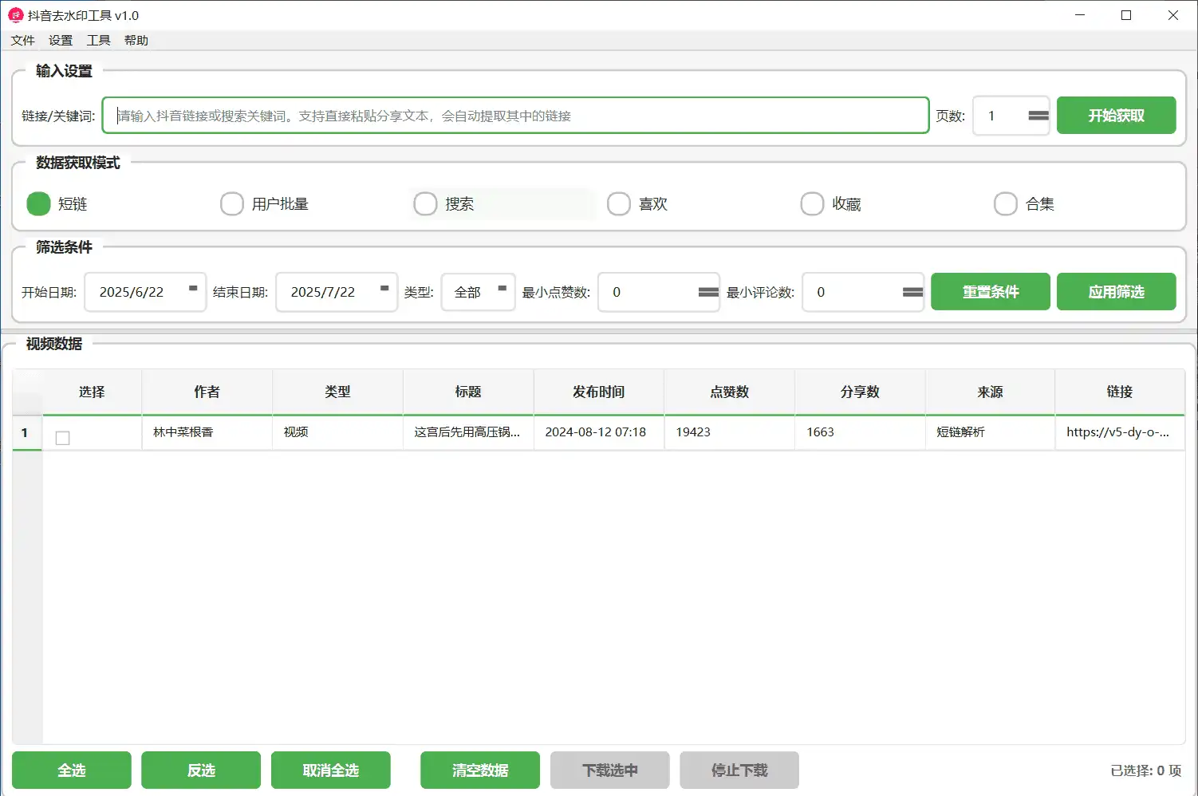Click the likes cell 19423
Viewport: 1198px width, 796px height.
tap(729, 432)
